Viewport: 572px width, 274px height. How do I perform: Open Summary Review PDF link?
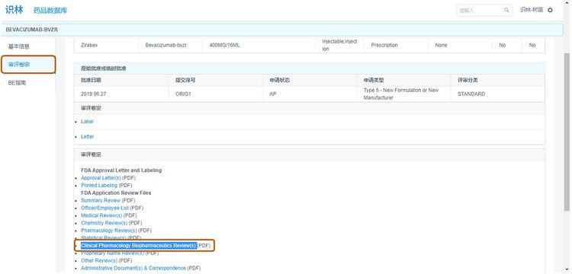click(x=101, y=200)
